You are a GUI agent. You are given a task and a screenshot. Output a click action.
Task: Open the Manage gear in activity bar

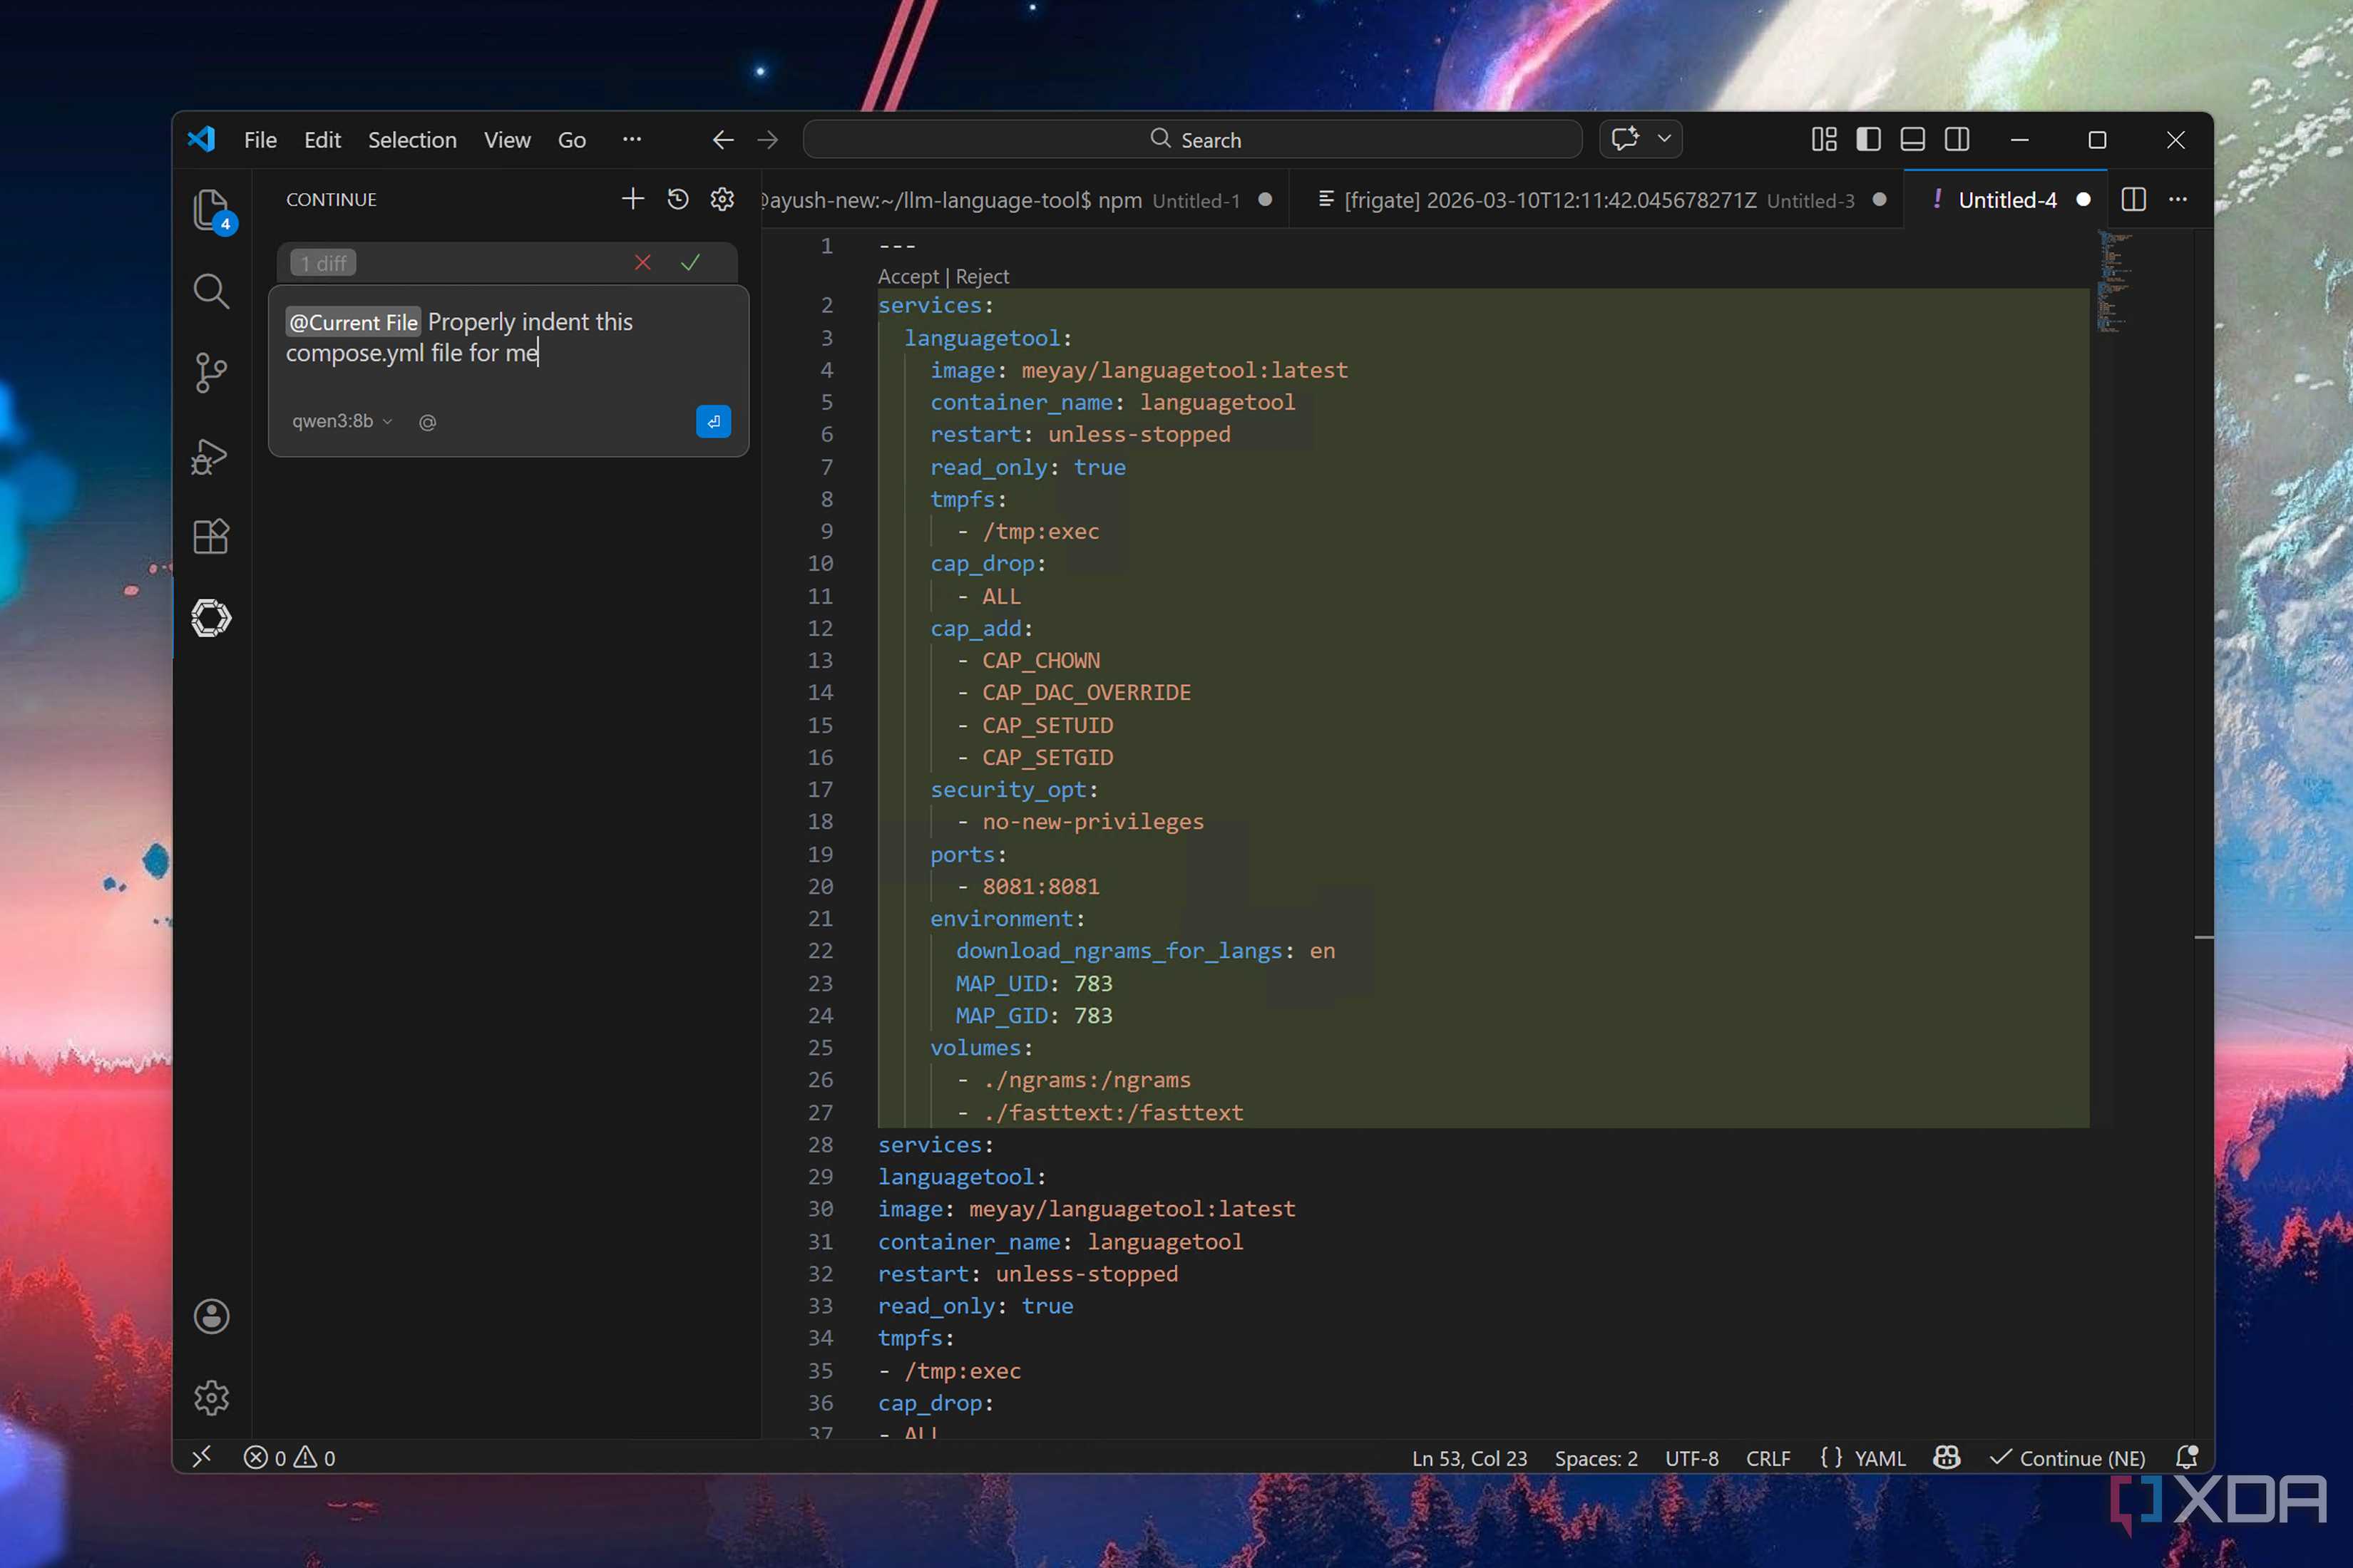pyautogui.click(x=211, y=1397)
